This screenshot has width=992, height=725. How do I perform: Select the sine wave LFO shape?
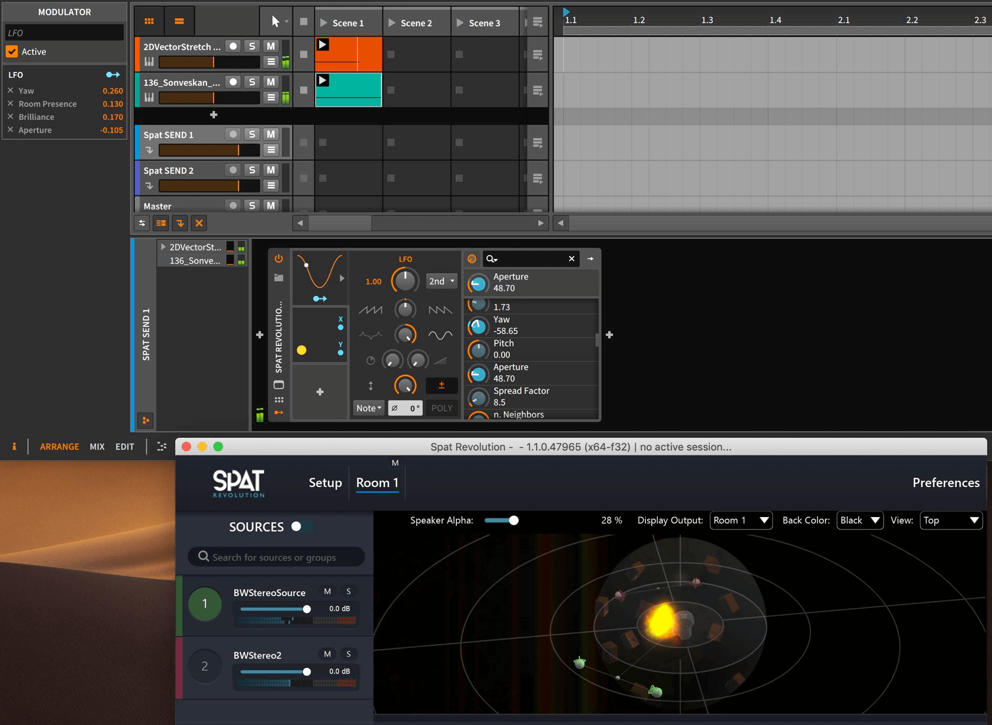click(x=440, y=335)
